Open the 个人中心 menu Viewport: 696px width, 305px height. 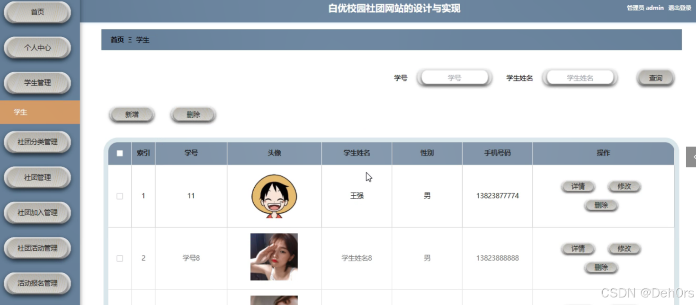(37, 48)
